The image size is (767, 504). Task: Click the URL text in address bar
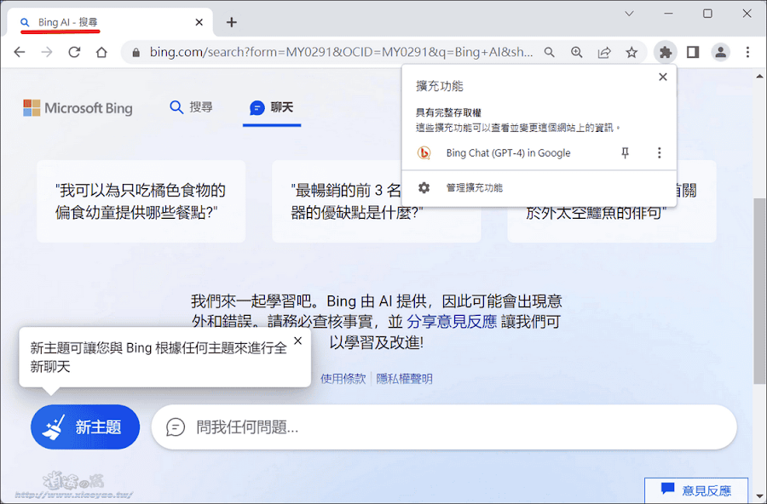coord(341,52)
